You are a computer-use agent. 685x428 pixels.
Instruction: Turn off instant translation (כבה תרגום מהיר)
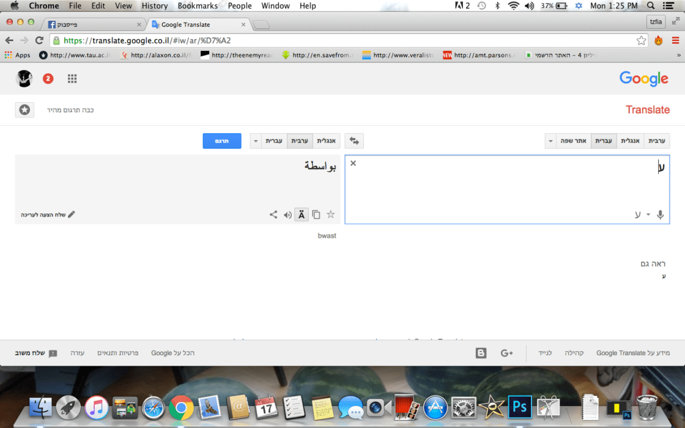tap(70, 110)
